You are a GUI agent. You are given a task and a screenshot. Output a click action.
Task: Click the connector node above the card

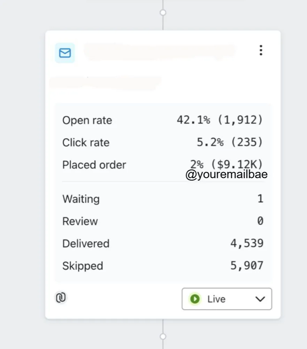pyautogui.click(x=163, y=13)
